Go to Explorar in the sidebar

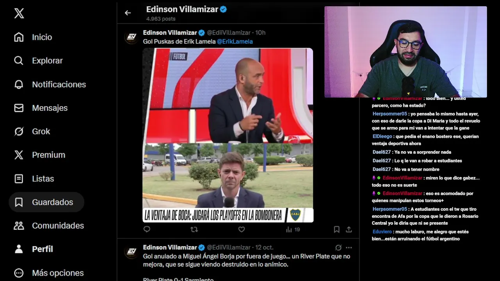[x=38, y=60]
